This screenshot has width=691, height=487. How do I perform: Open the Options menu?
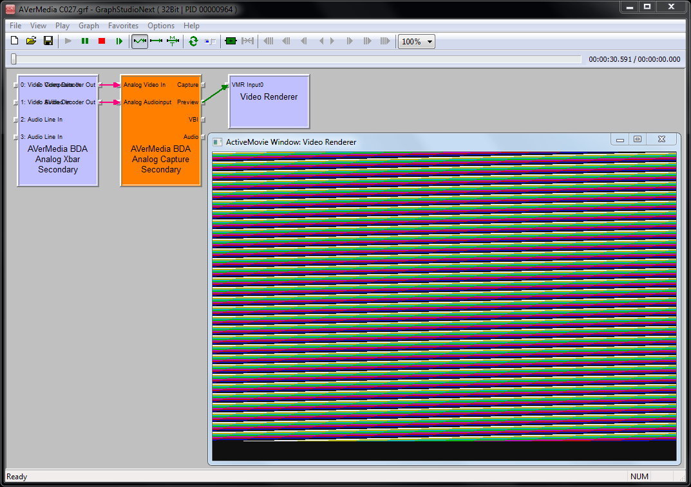pos(161,26)
